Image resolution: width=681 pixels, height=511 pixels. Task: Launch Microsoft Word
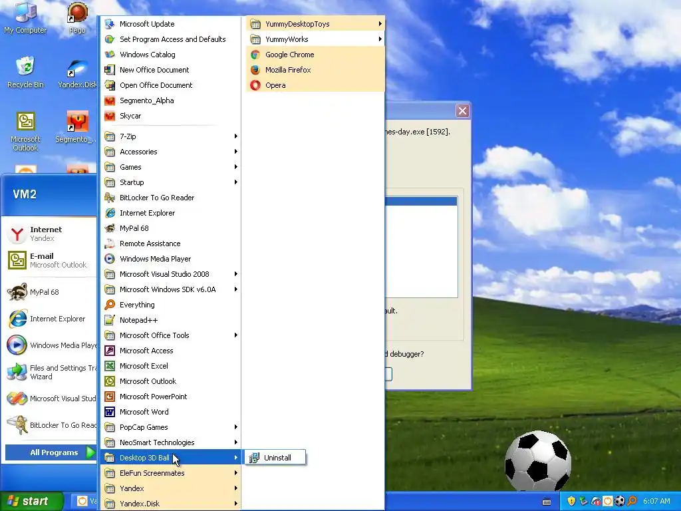[x=171, y=412]
